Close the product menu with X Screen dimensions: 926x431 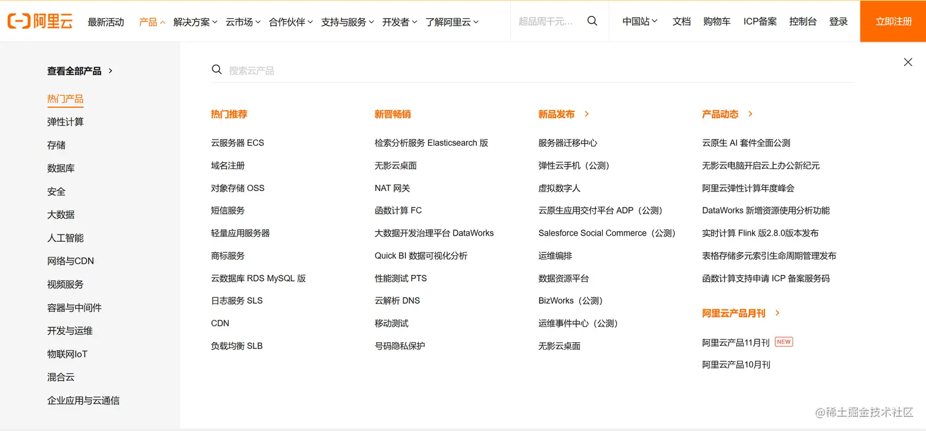click(908, 62)
